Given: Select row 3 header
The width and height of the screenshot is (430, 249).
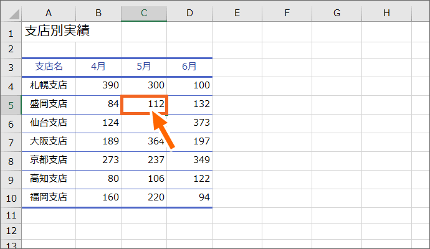Looking at the screenshot, I should click(11, 67).
